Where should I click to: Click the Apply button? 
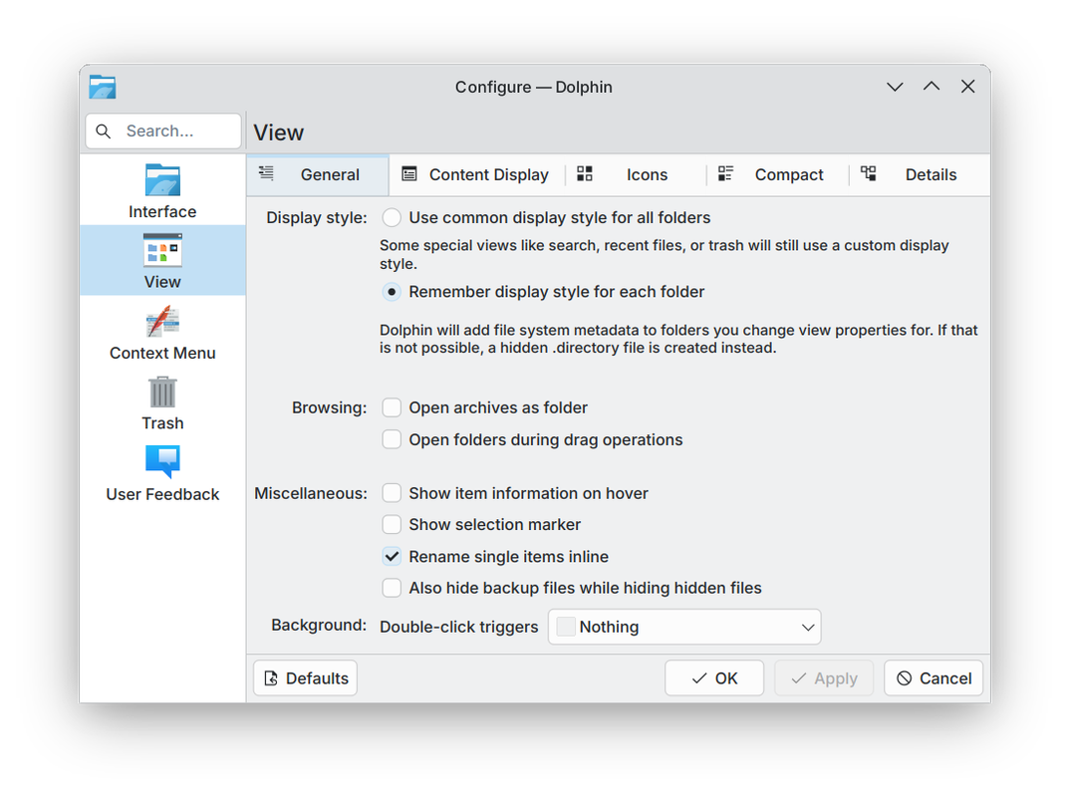pos(824,678)
